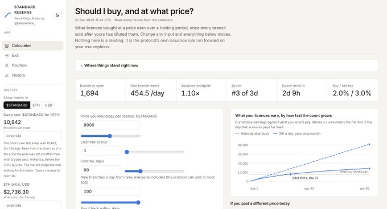Open the Calculator page
This screenshot has height=209, width=387.
(32, 46)
